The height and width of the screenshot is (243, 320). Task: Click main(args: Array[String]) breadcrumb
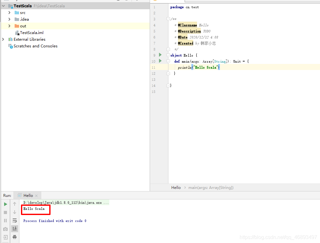(x=211, y=187)
